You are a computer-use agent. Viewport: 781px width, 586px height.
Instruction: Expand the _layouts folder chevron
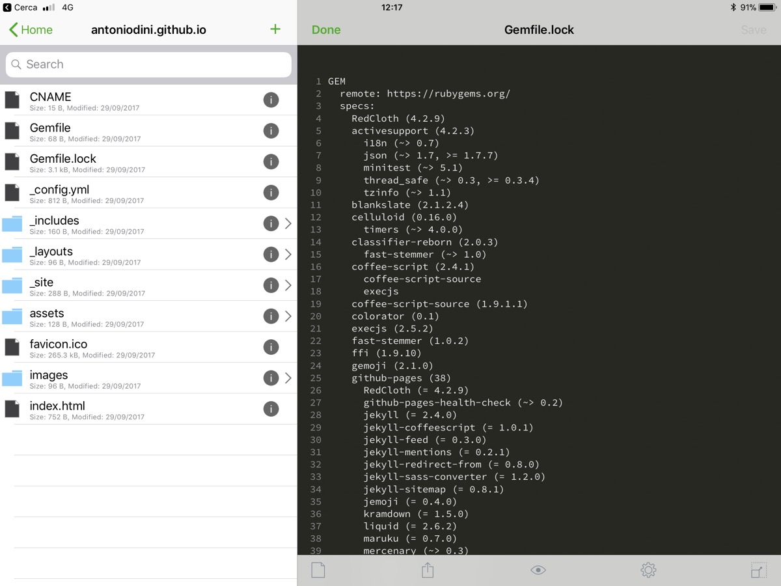click(288, 255)
